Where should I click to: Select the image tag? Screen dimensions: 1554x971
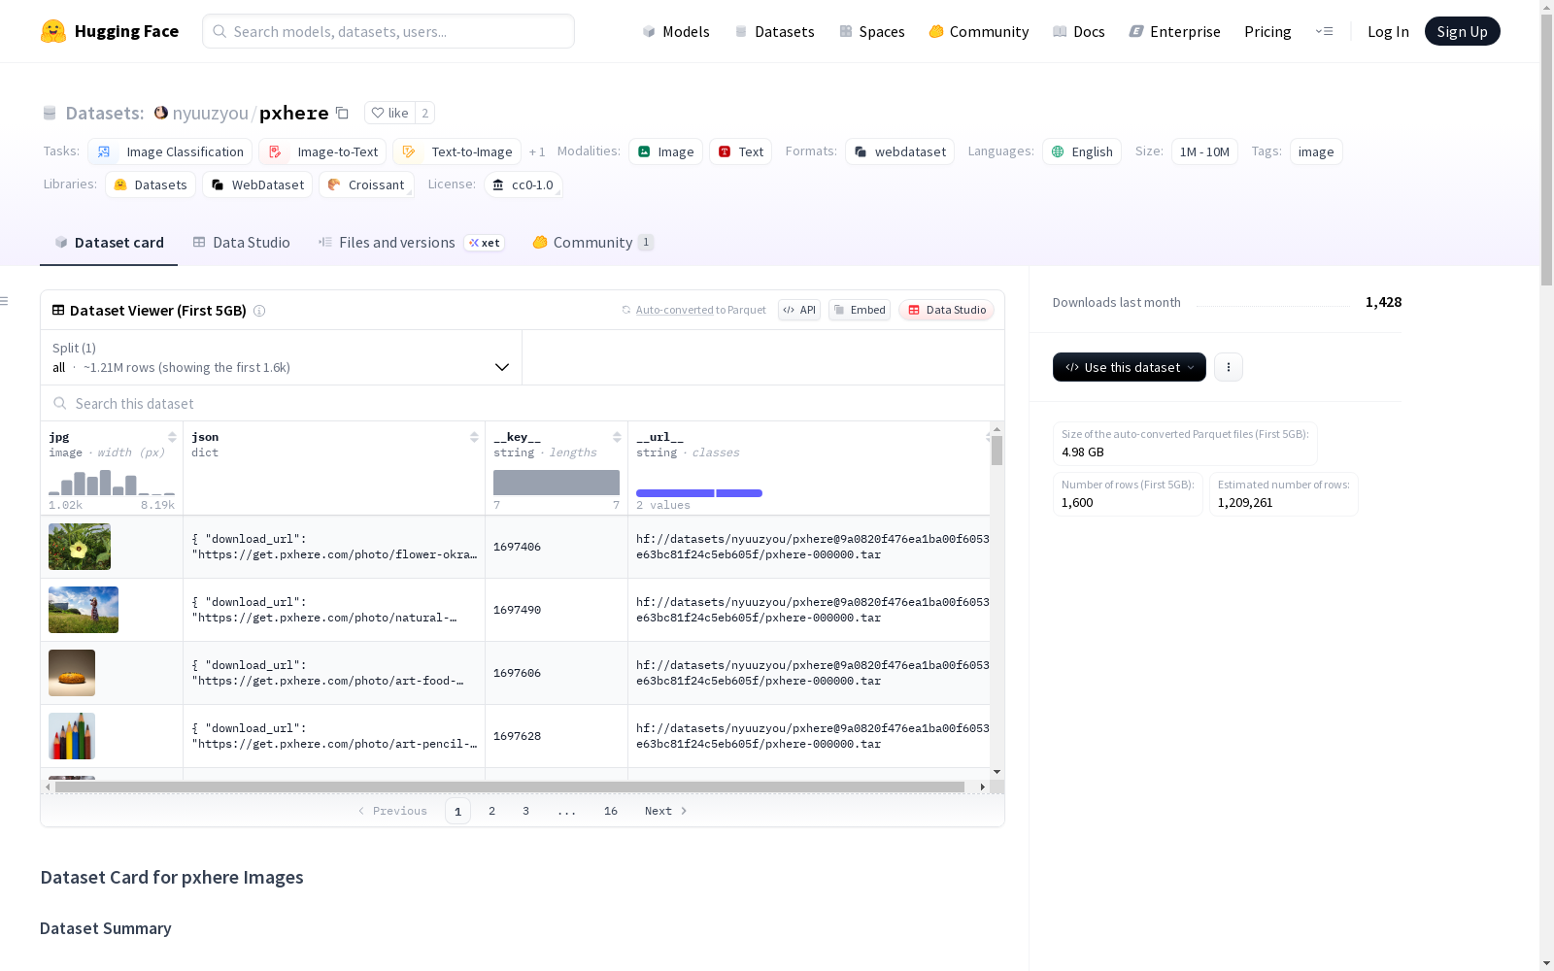1316,151
